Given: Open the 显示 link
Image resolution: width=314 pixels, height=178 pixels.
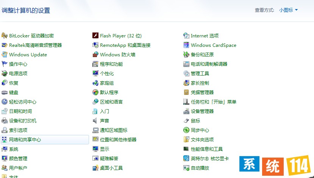Looking at the screenshot, I should point(105,149).
